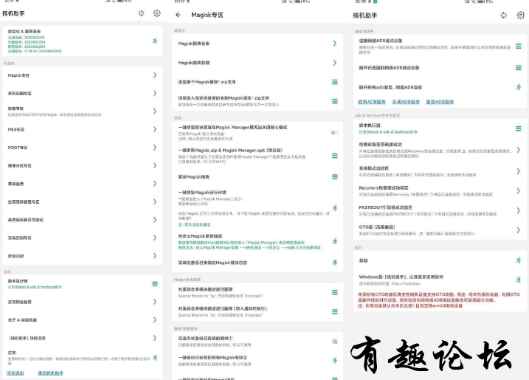The image size is (529, 380).
Task: Open the 附加功能 chevron
Action: tap(155, 256)
